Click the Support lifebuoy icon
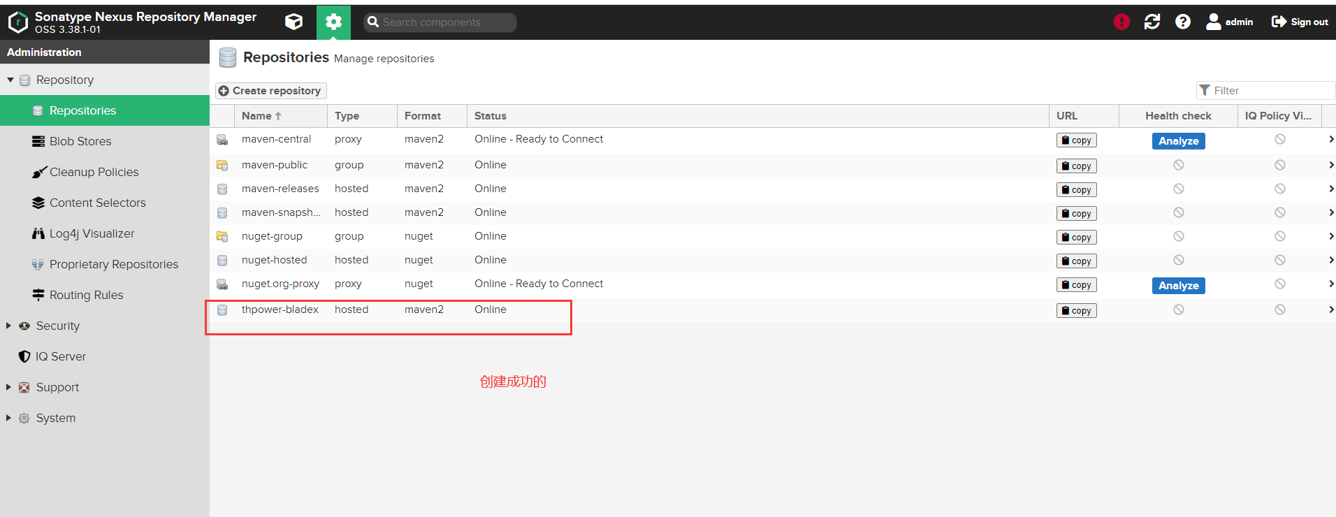The width and height of the screenshot is (1336, 517). point(24,387)
